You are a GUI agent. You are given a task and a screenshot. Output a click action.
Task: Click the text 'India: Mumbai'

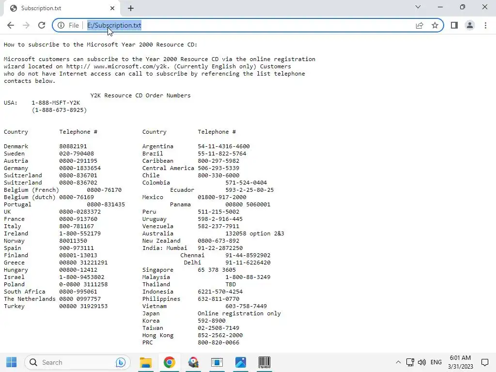(165, 248)
